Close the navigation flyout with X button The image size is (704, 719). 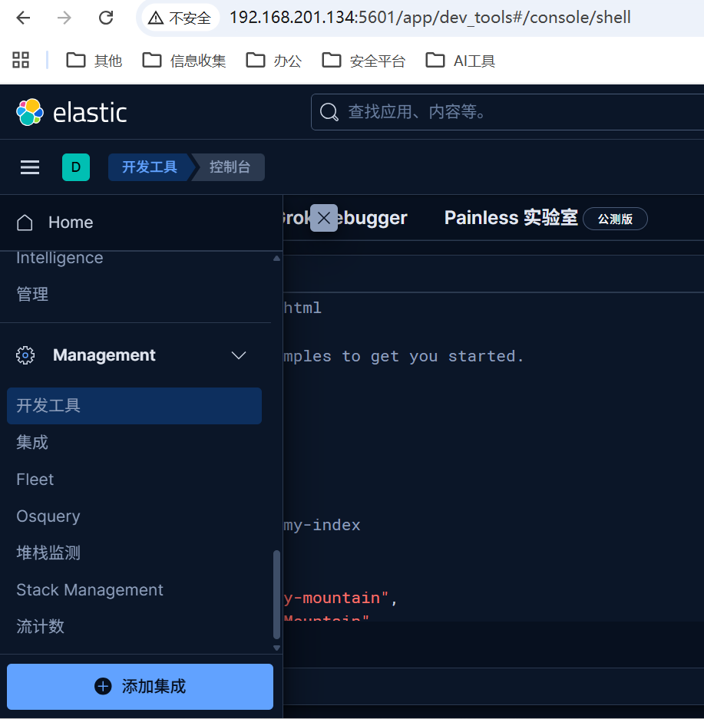coord(324,218)
